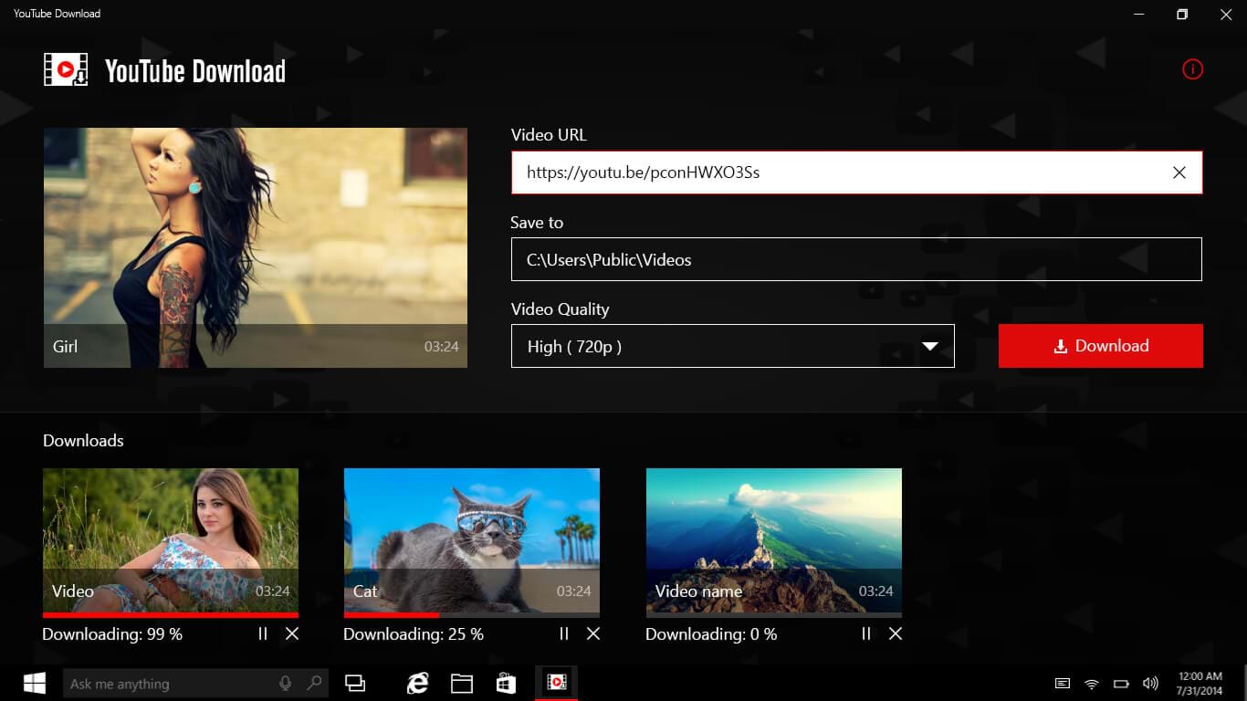The height and width of the screenshot is (701, 1247).
Task: Open the red info icon
Action: pyautogui.click(x=1192, y=69)
